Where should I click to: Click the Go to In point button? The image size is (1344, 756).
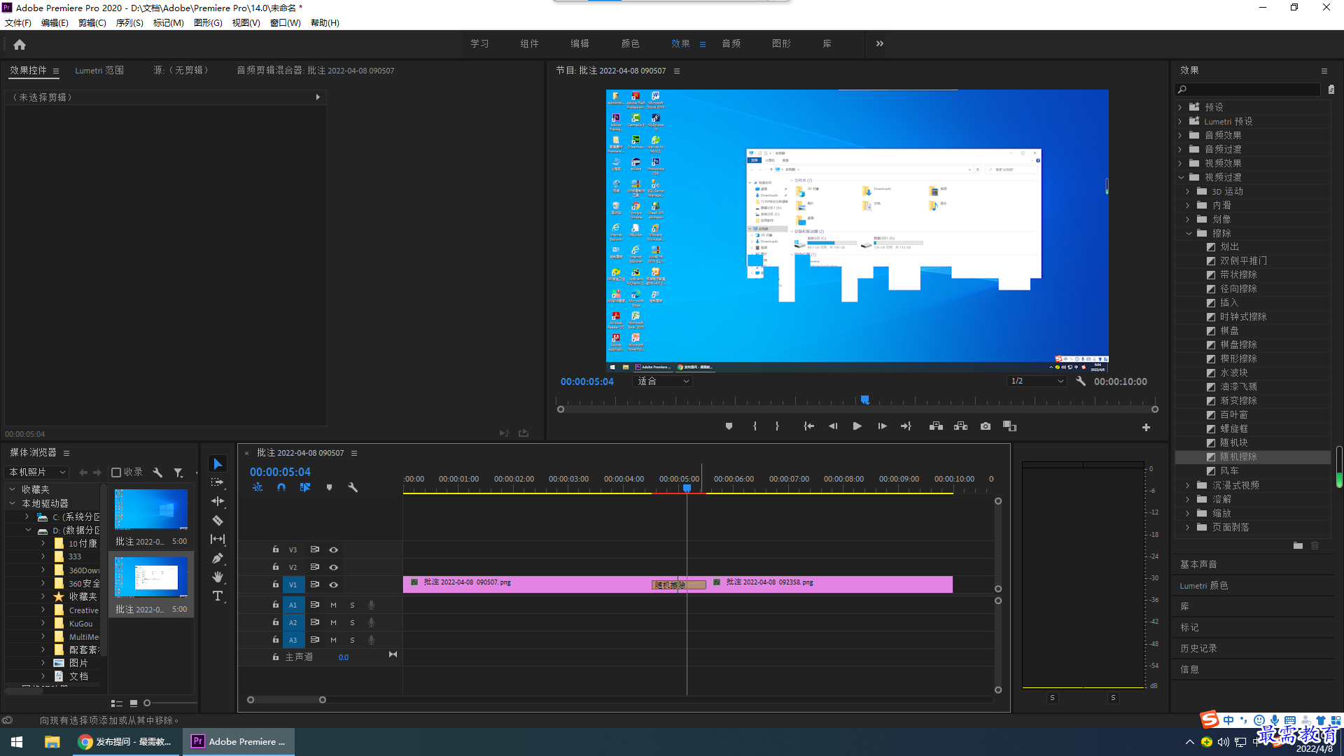808,426
